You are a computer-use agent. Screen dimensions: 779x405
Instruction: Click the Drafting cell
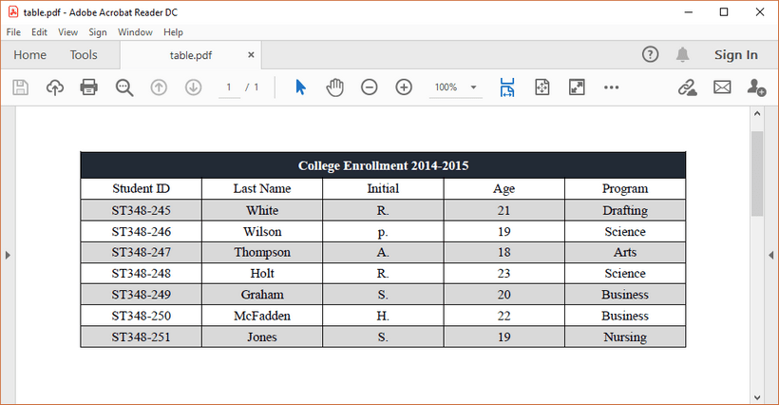625,211
